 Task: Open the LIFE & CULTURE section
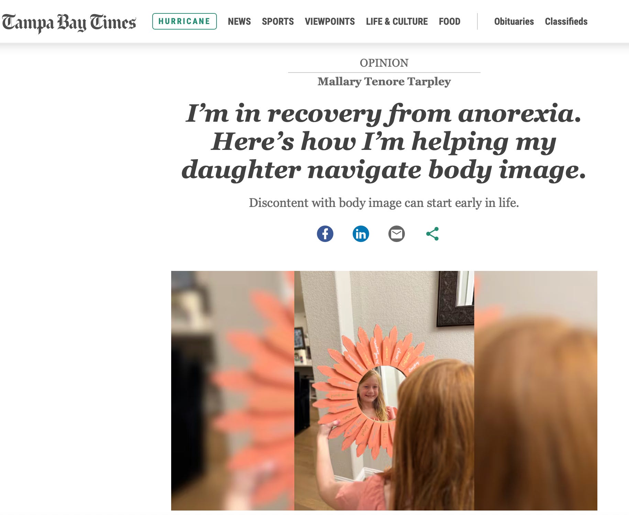397,21
